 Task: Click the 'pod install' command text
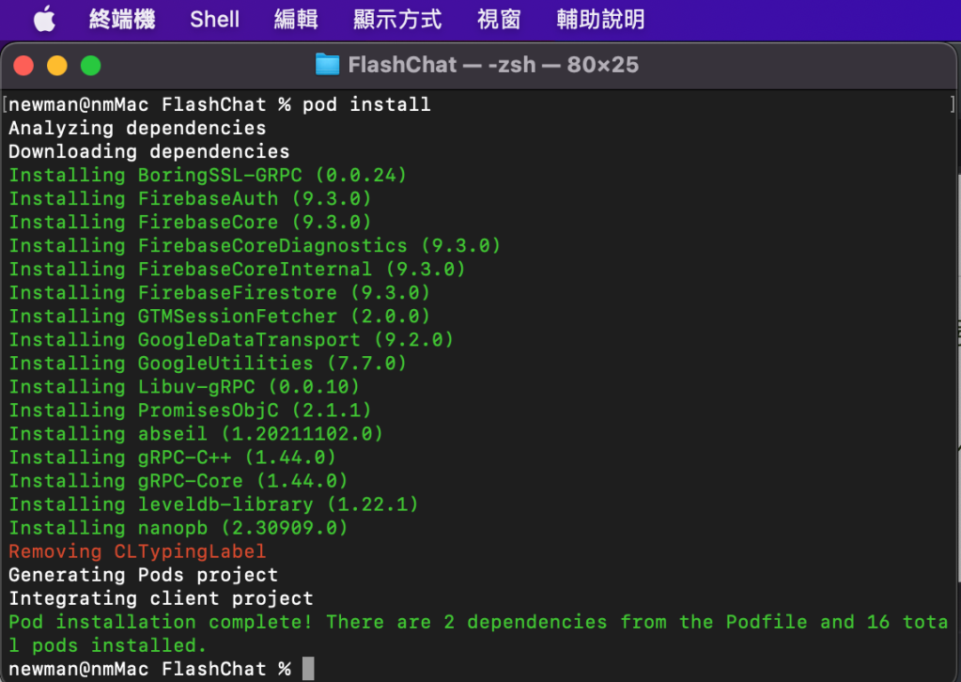click(x=366, y=104)
